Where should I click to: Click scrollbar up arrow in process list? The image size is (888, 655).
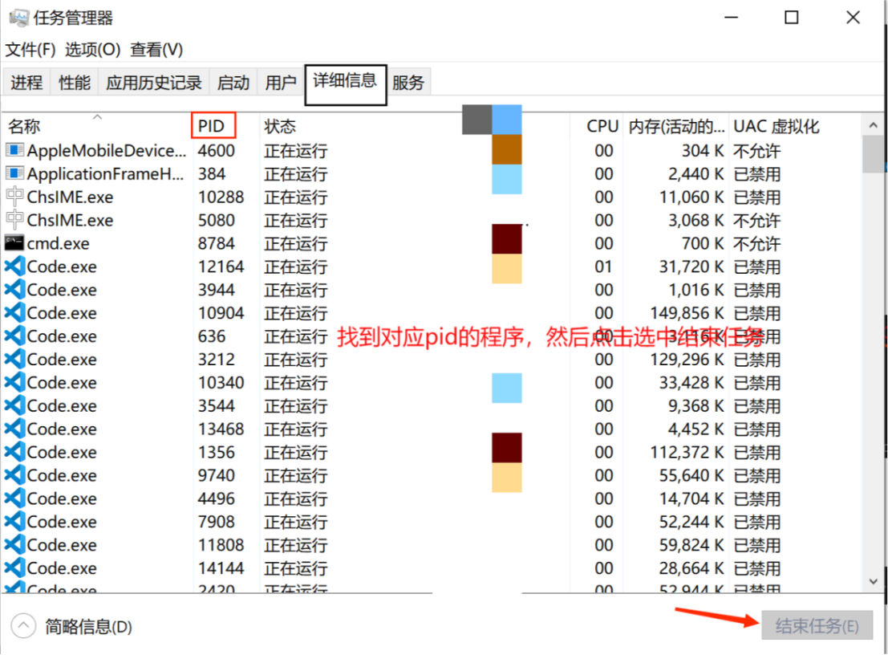873,125
